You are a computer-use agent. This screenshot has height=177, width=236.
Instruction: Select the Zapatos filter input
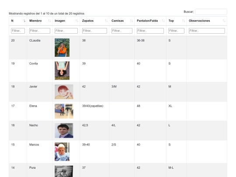tap(94, 31)
